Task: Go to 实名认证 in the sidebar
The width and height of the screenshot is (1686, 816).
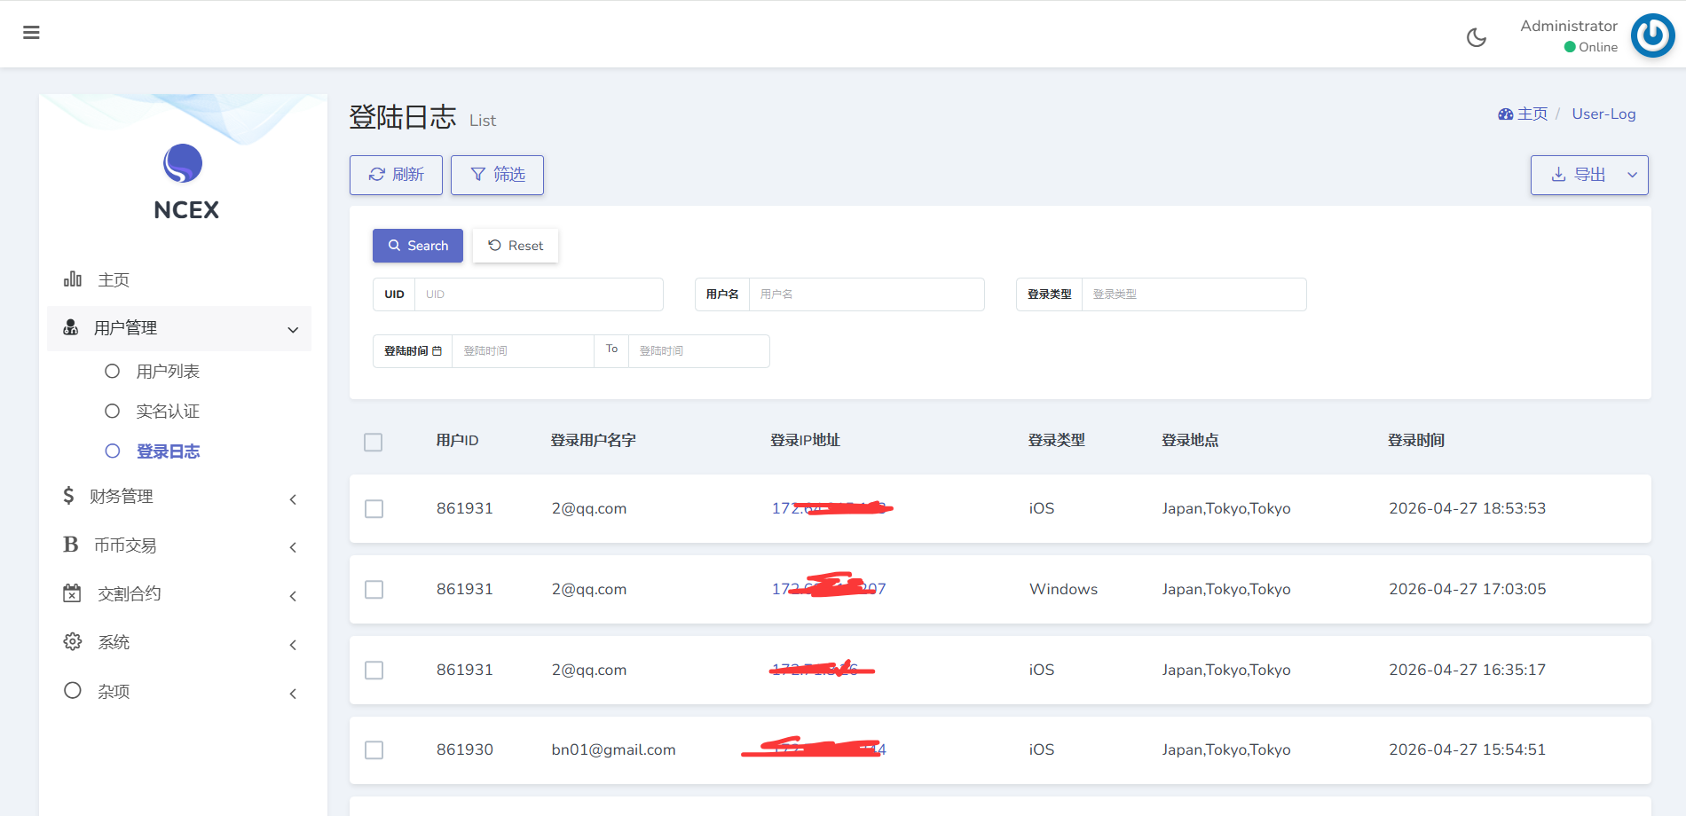Action: pyautogui.click(x=168, y=412)
